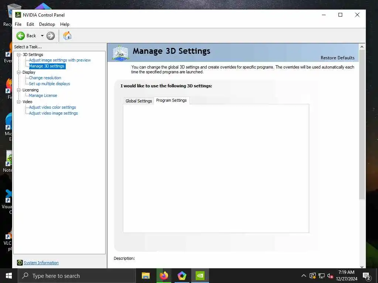The height and width of the screenshot is (283, 378).
Task: Open the Back history dropdown arrow
Action: [42, 36]
